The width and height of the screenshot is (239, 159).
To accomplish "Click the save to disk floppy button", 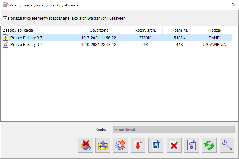I will point(156,145).
